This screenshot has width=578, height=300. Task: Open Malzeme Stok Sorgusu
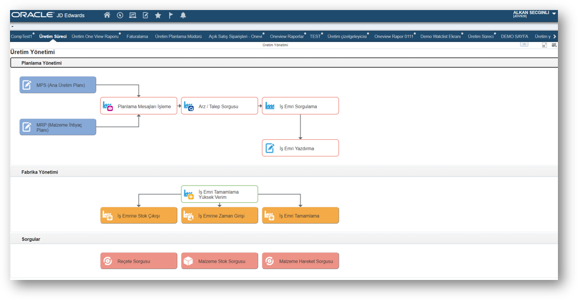[220, 261]
